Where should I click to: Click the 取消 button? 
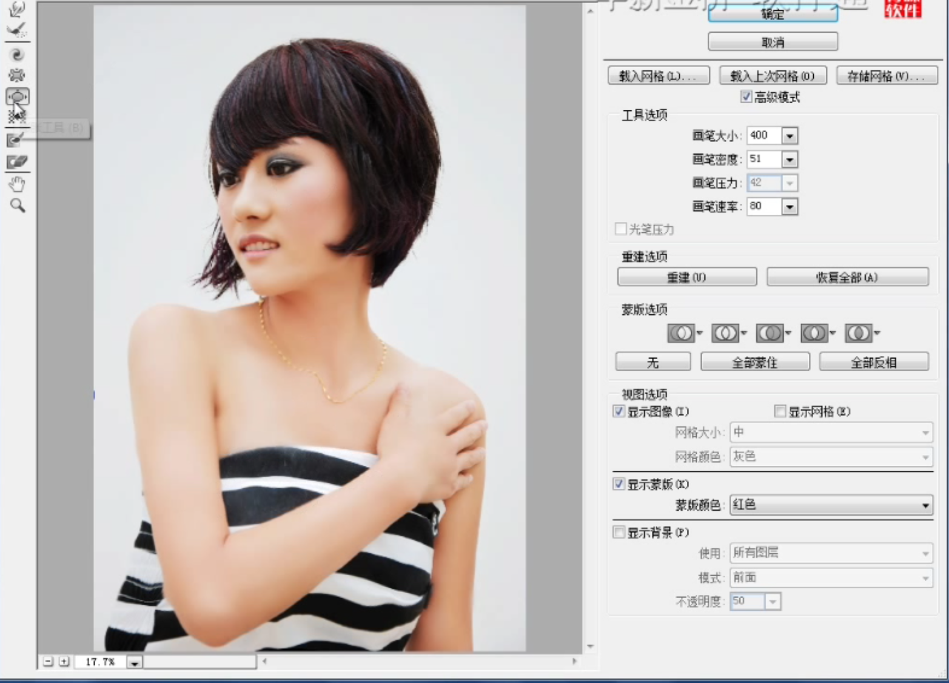coord(773,42)
